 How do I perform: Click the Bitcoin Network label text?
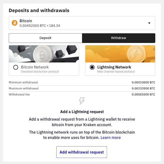click(35, 67)
